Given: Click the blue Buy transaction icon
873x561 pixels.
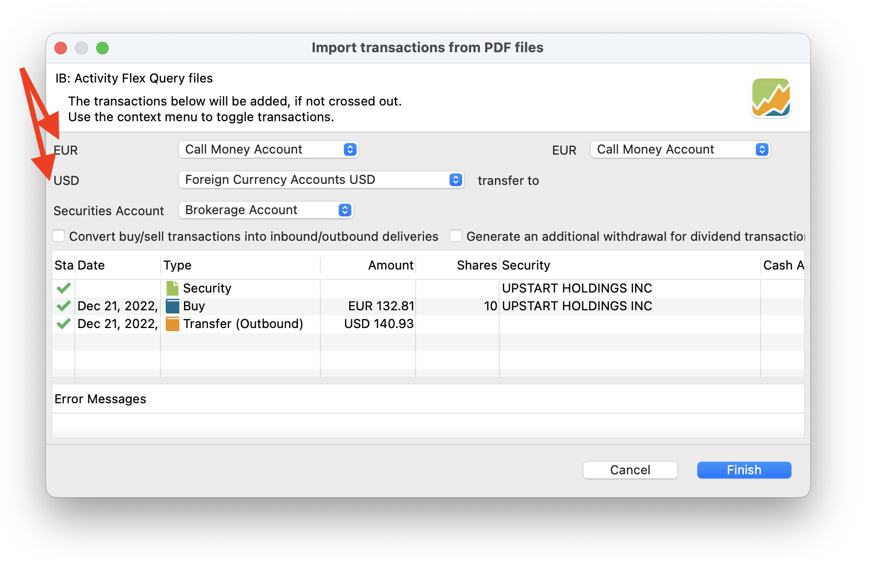Looking at the screenshot, I should click(x=172, y=306).
